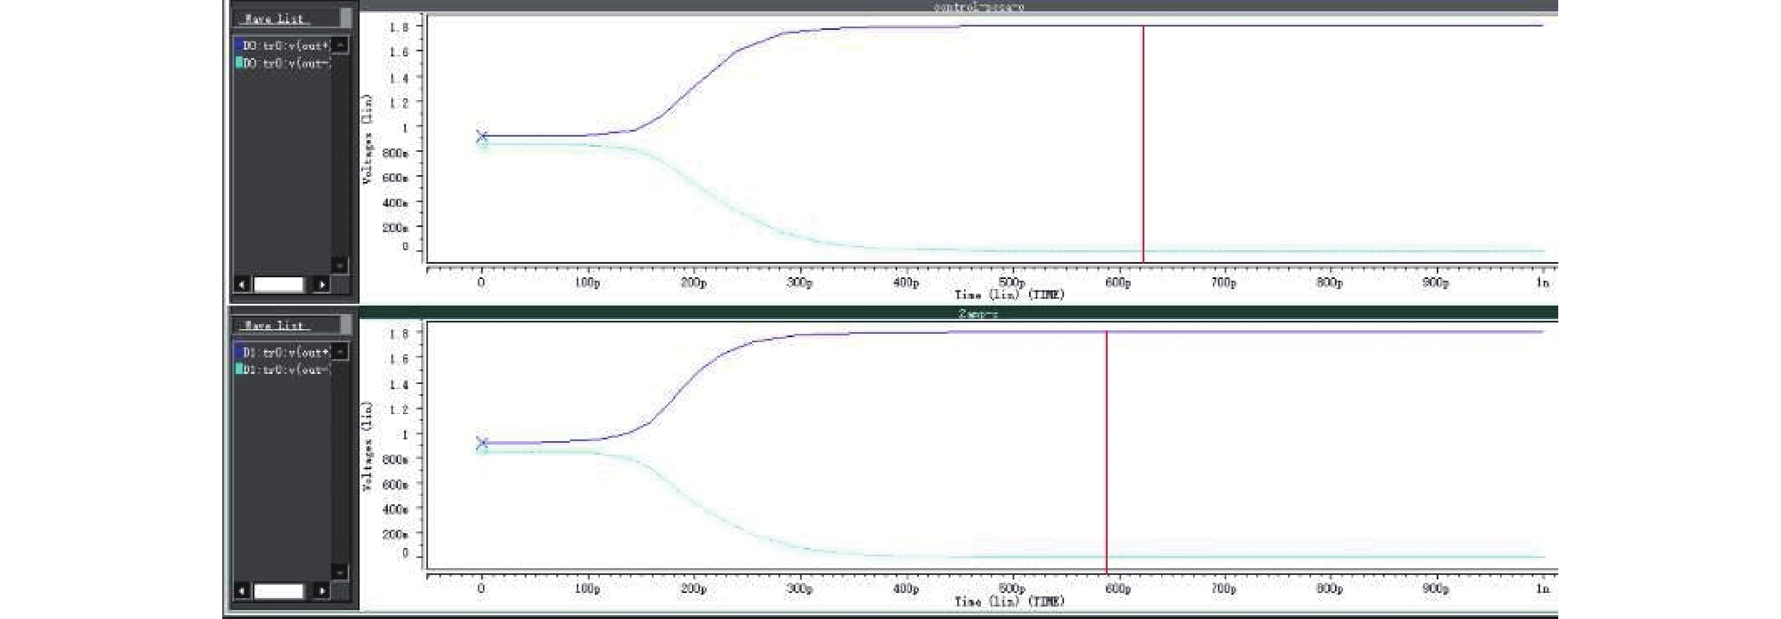Select D1:tr0:v(out-) wave in bottom list
Viewport: 1781px width, 619px height.
286,369
